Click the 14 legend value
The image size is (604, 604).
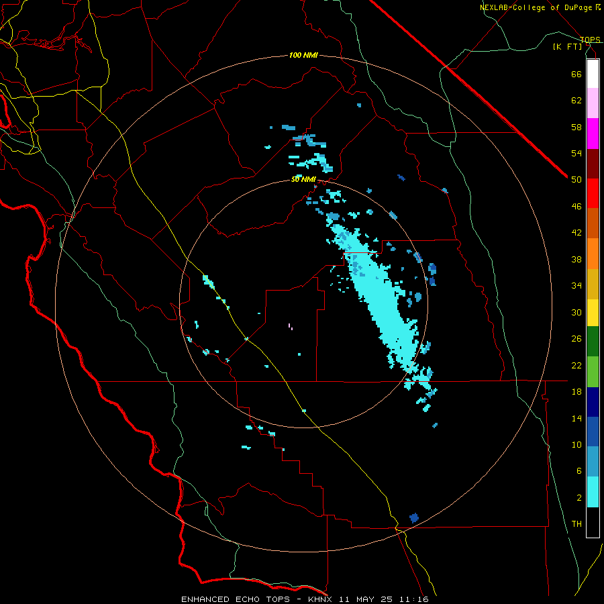(576, 418)
